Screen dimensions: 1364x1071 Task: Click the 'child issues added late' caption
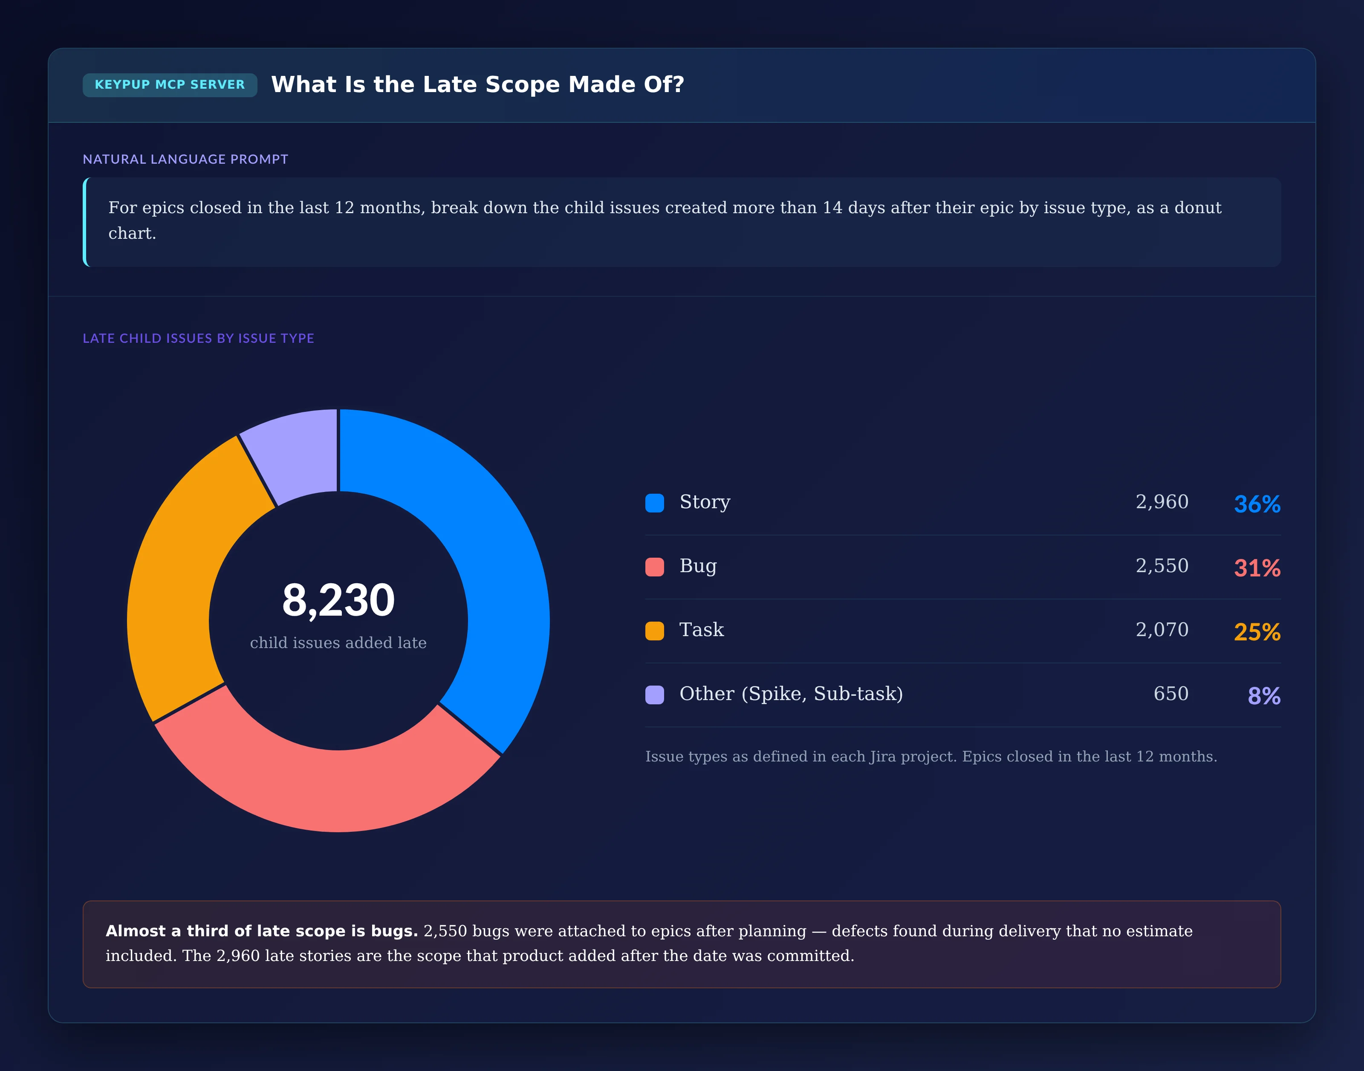pos(338,643)
